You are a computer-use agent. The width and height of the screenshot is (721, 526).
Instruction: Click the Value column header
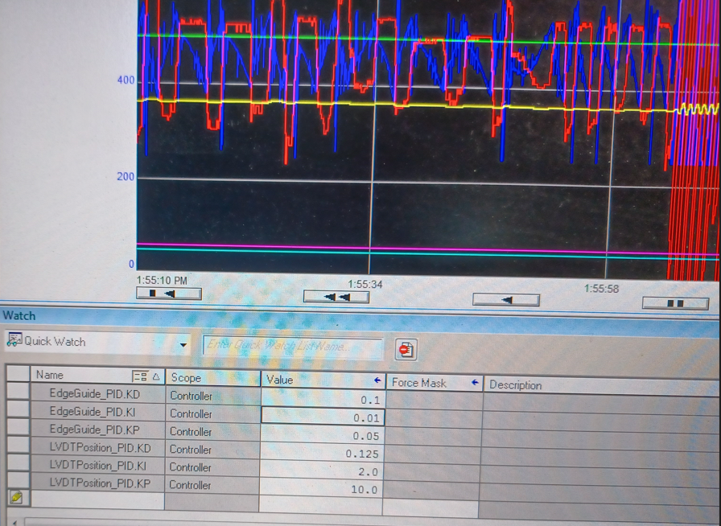pos(323,380)
